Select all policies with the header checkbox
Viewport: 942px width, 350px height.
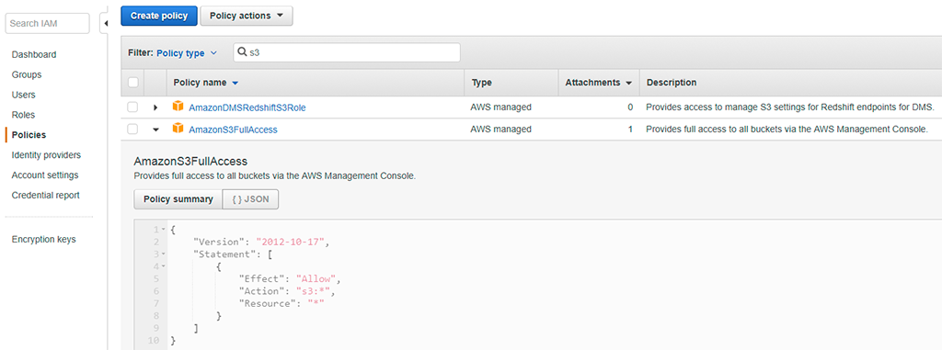click(132, 83)
